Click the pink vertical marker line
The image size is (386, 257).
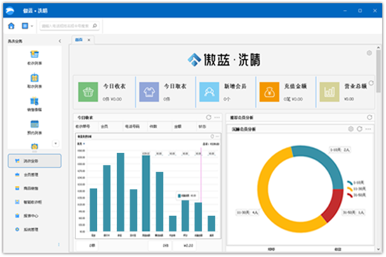coord(201,175)
